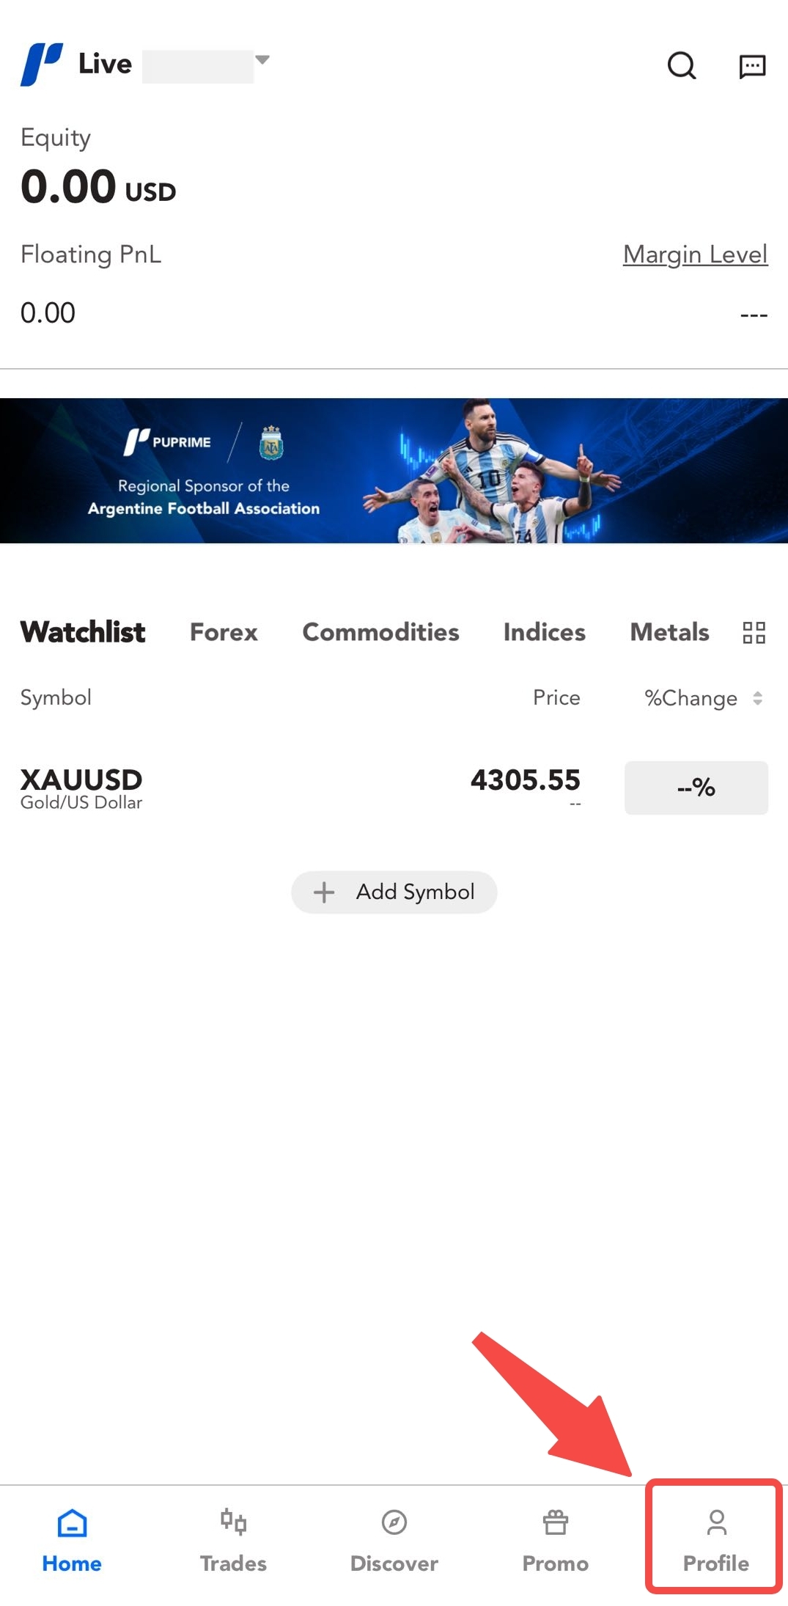Toggle the --% change display for XAUUSD
Screen dimensions: 788x1606
coord(696,788)
